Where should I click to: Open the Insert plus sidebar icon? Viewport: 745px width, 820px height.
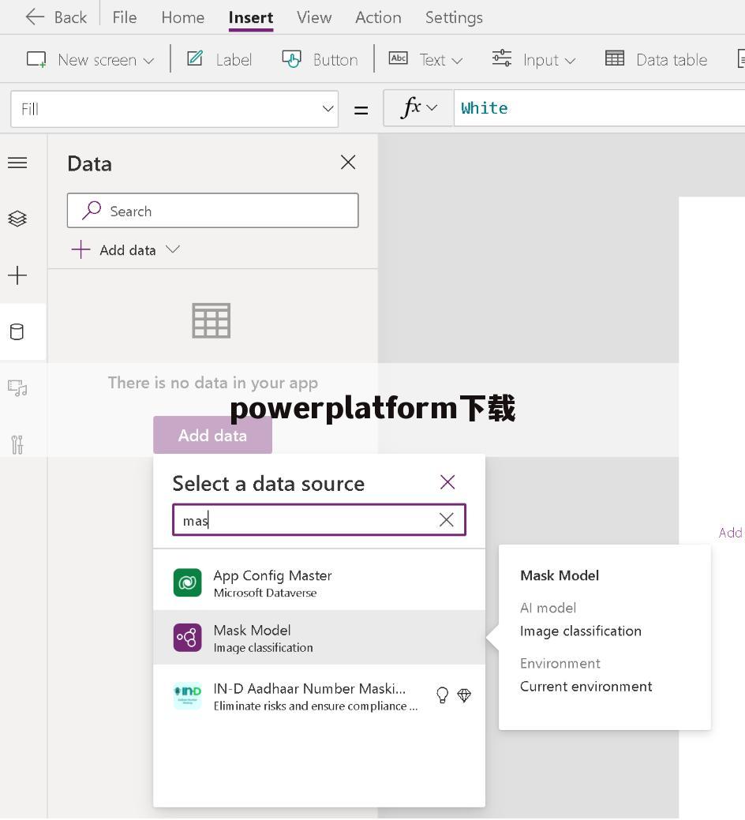[x=17, y=275]
